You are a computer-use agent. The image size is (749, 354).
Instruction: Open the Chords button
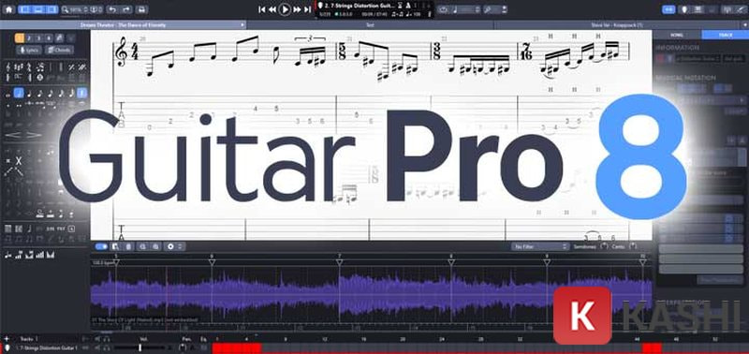point(59,51)
